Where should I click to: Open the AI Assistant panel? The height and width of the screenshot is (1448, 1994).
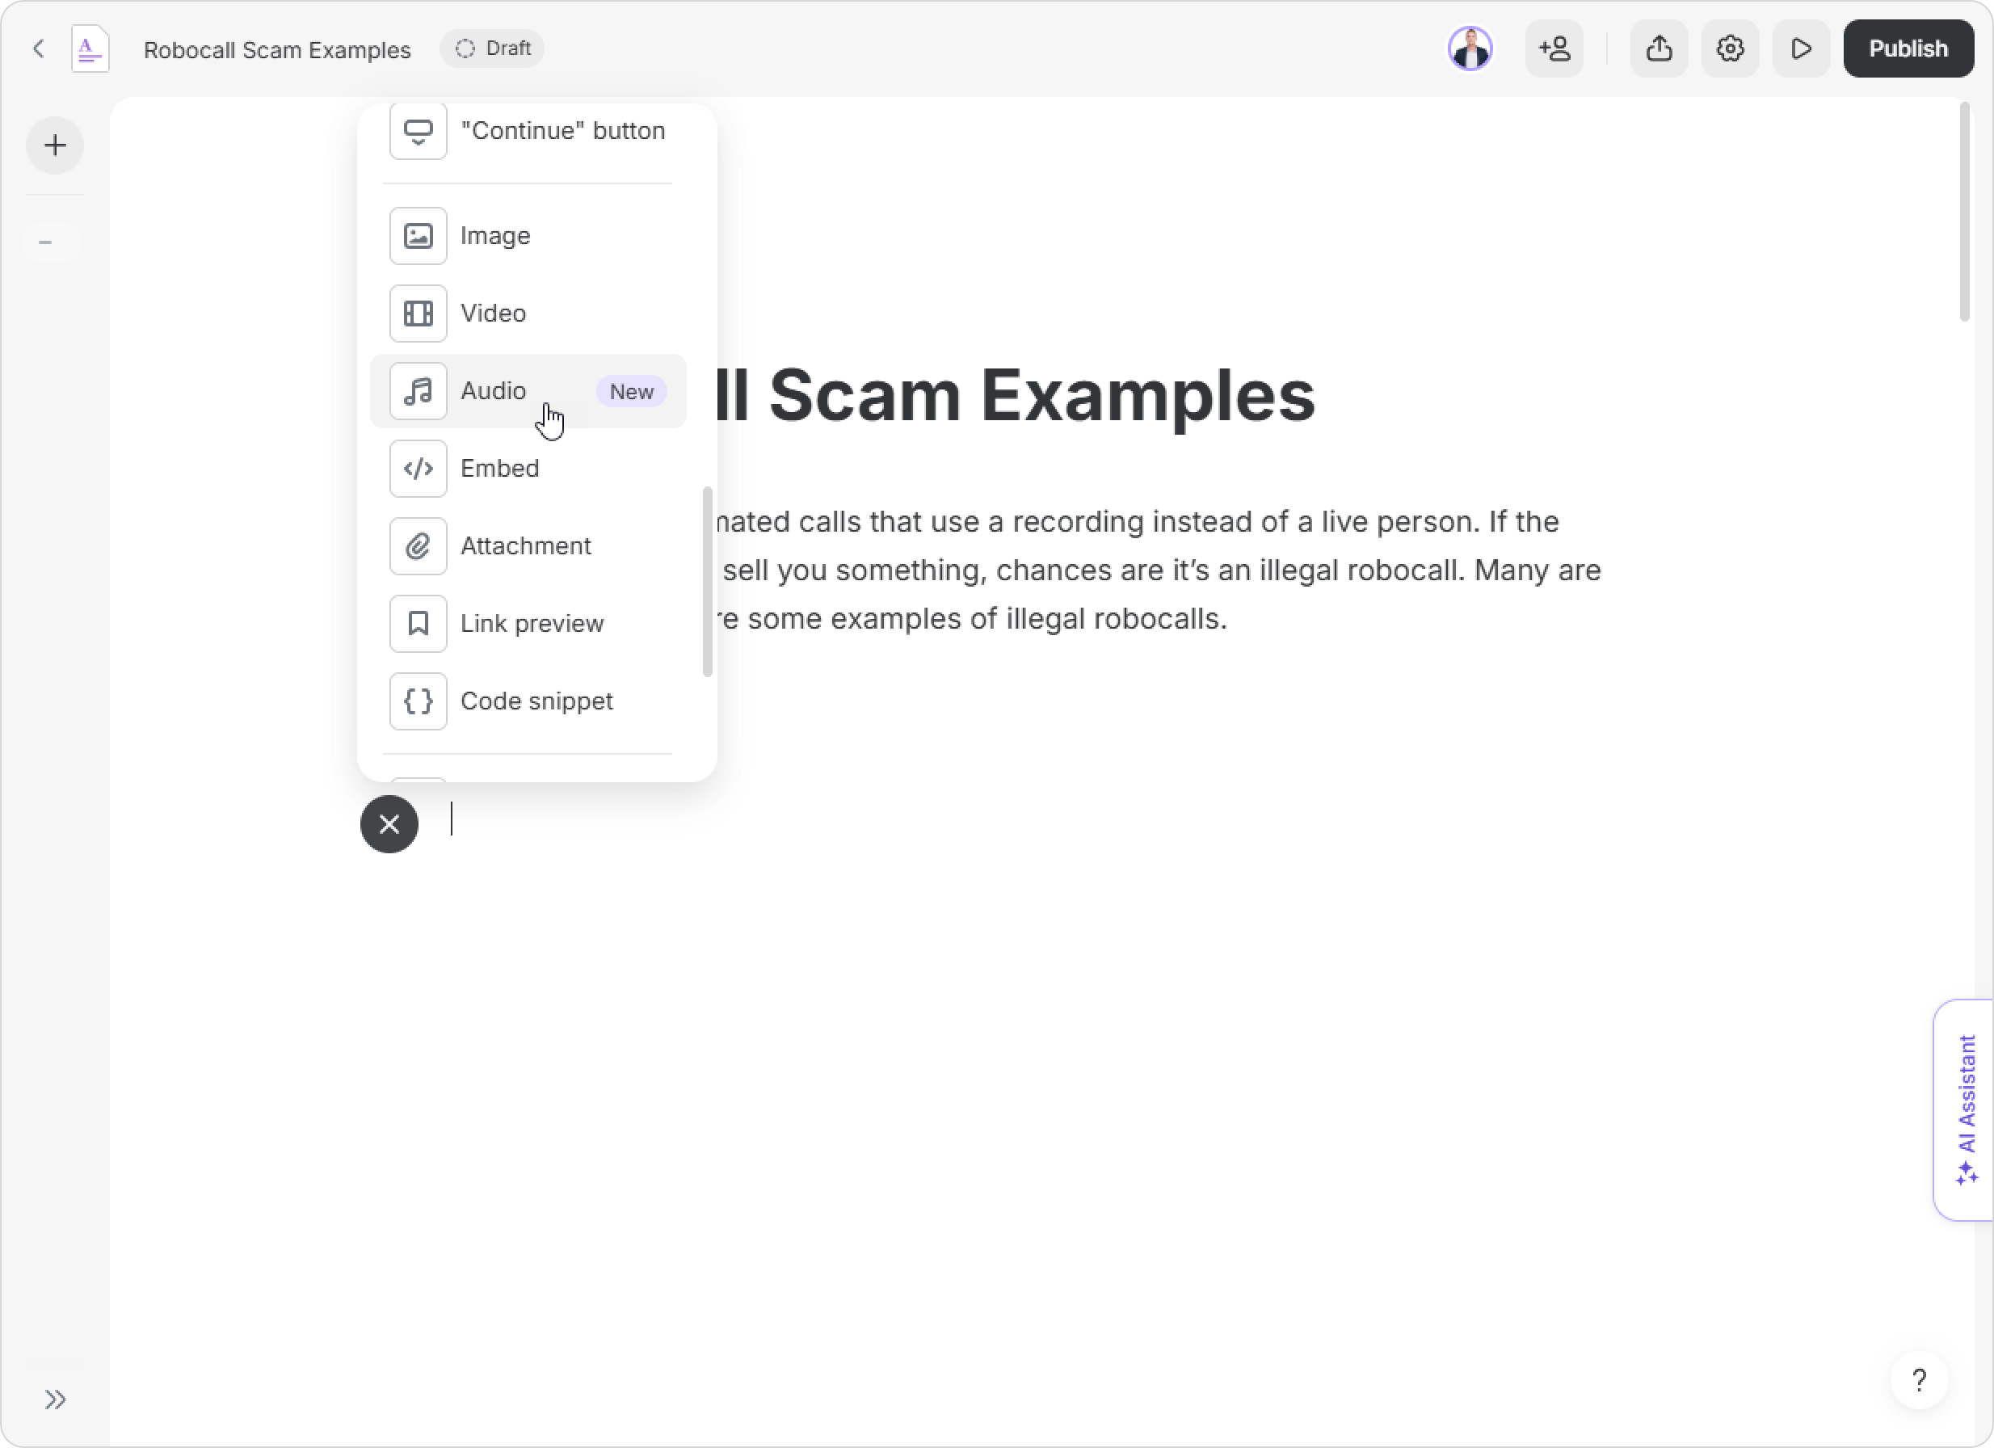pos(1966,1109)
